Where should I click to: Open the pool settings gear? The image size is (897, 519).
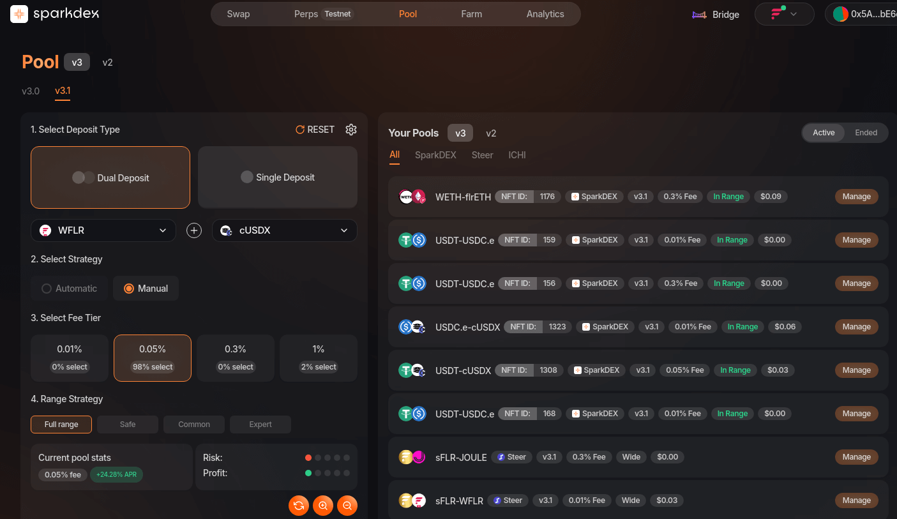(x=351, y=129)
